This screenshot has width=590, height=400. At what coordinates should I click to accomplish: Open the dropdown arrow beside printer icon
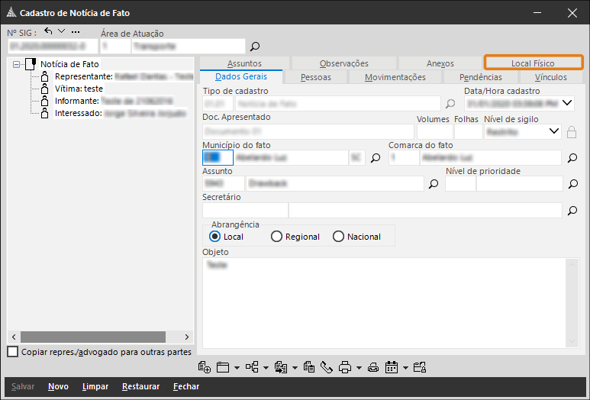click(x=359, y=368)
